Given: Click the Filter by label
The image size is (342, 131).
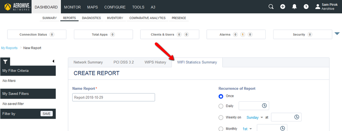Looking at the screenshot, I should (x=9, y=114).
